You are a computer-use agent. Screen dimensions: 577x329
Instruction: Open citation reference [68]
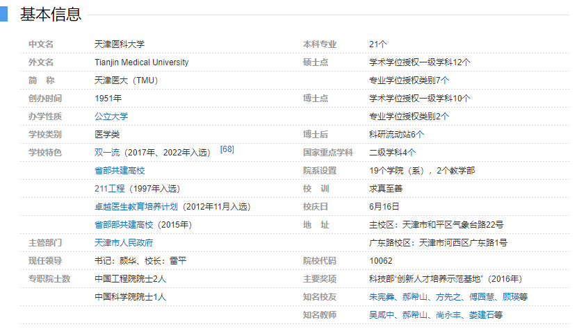(x=227, y=149)
